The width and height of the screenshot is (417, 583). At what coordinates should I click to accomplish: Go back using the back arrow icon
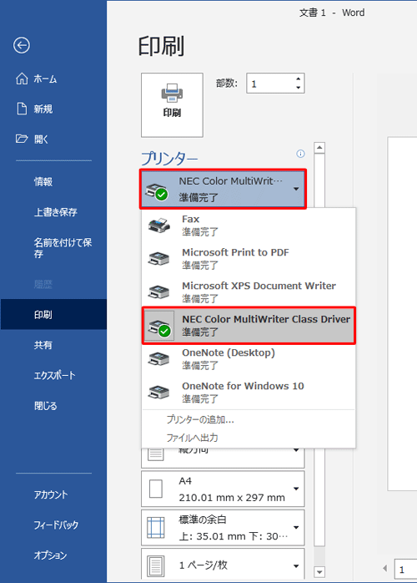click(22, 45)
